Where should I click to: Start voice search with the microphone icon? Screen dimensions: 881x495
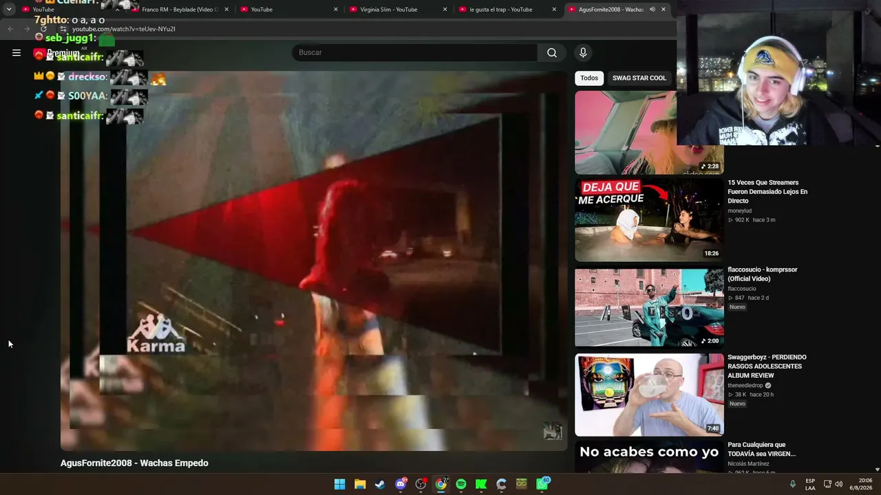pyautogui.click(x=583, y=53)
